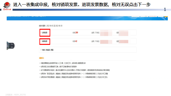Click the China tax emblem logo
The height and width of the screenshot is (96, 171).
click(7, 6)
